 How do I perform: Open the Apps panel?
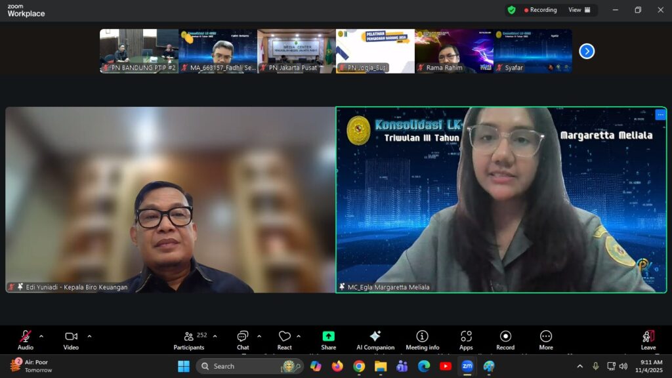[466, 337]
